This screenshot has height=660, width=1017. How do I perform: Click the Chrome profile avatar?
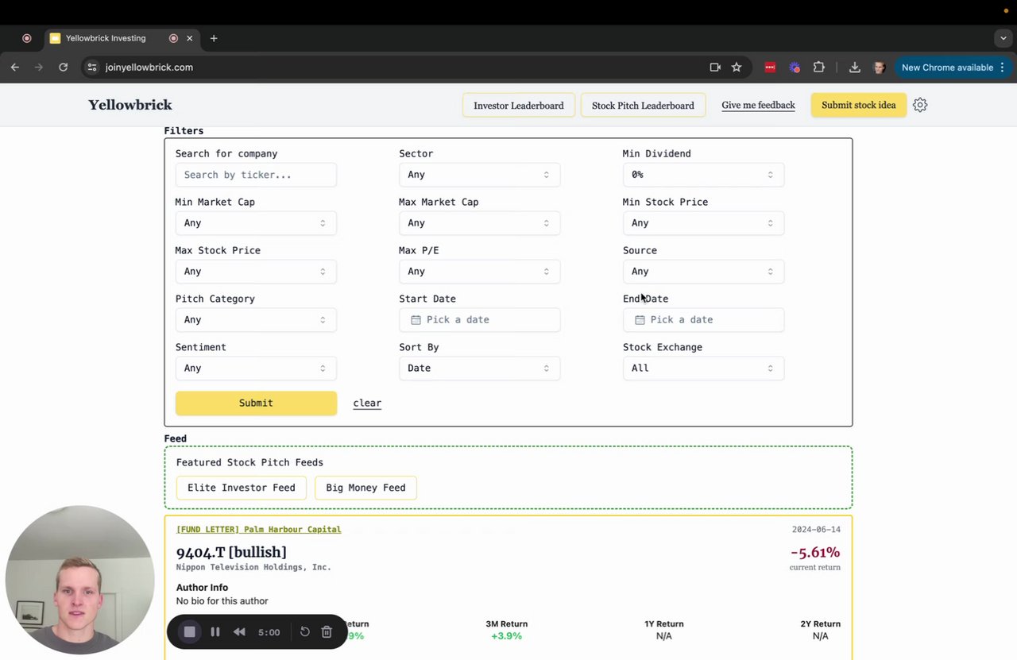879,68
